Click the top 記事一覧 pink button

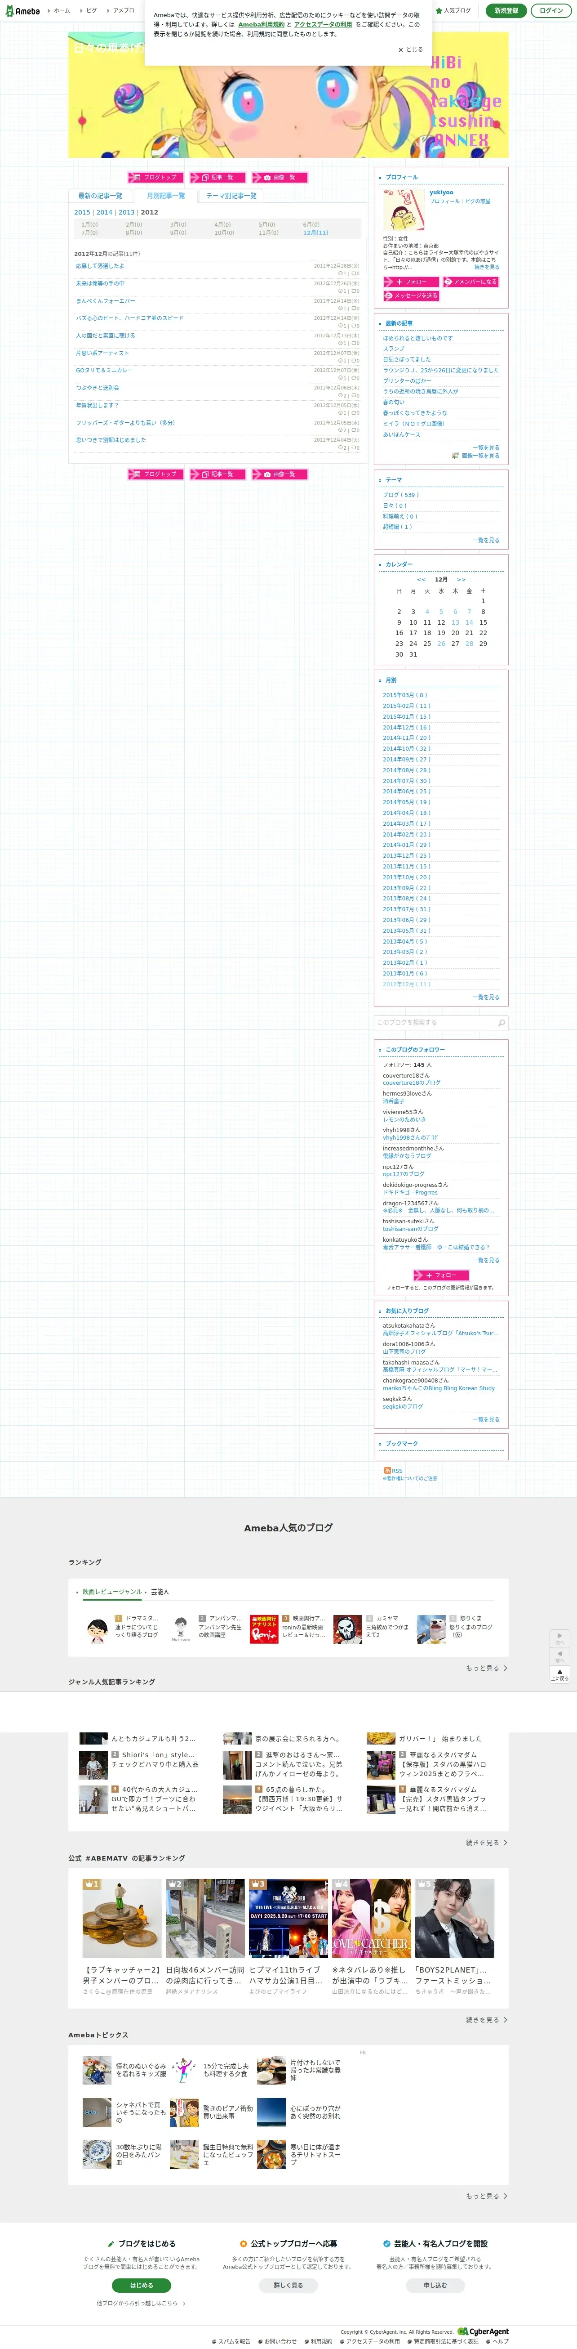(x=218, y=178)
